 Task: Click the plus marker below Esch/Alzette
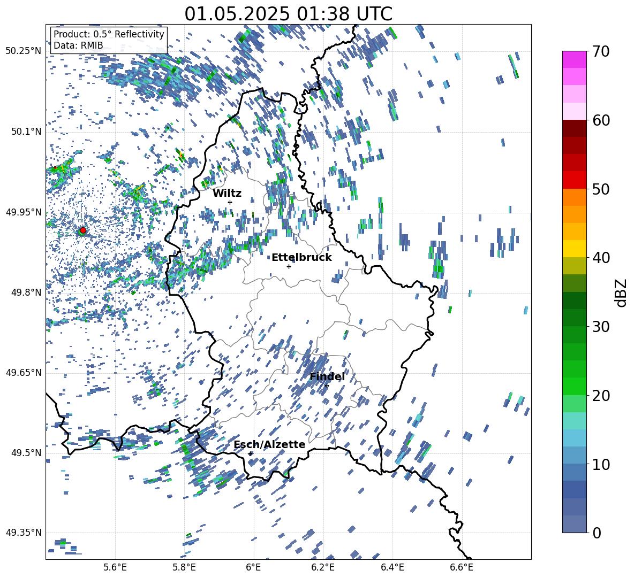click(250, 453)
